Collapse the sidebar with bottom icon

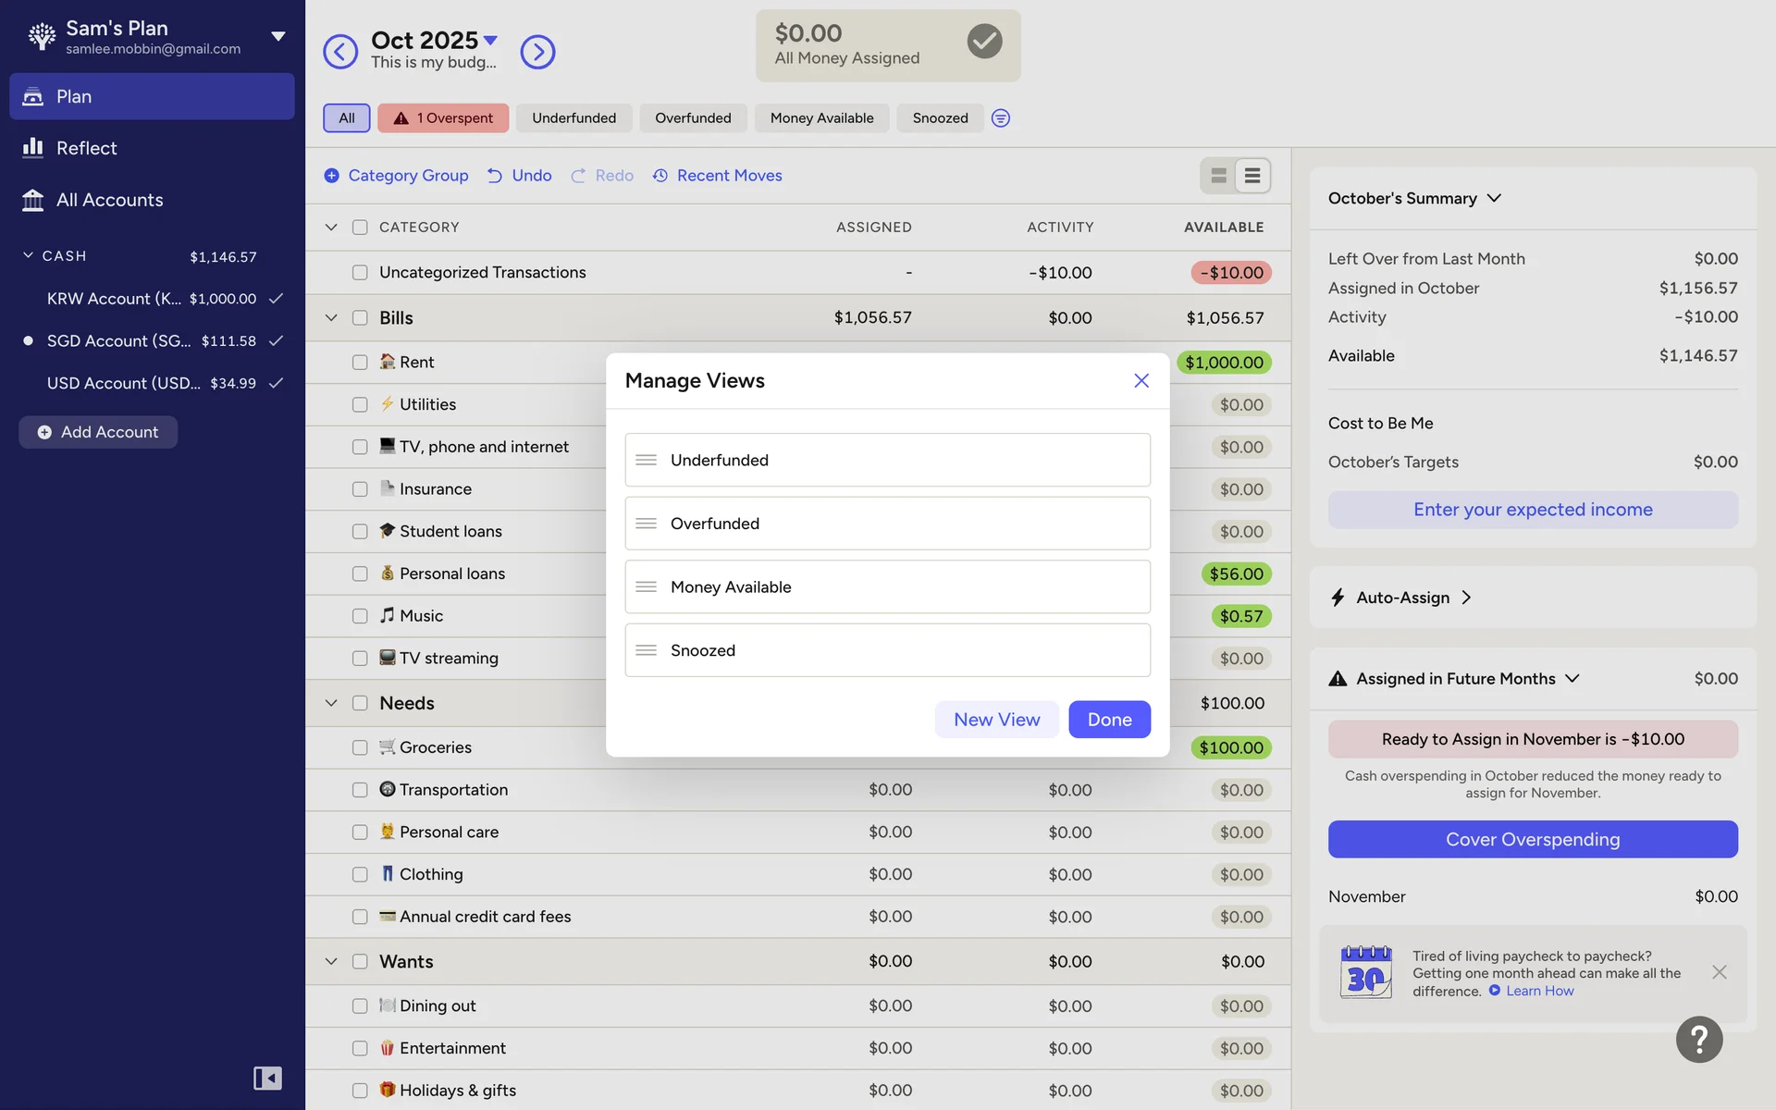point(267,1078)
